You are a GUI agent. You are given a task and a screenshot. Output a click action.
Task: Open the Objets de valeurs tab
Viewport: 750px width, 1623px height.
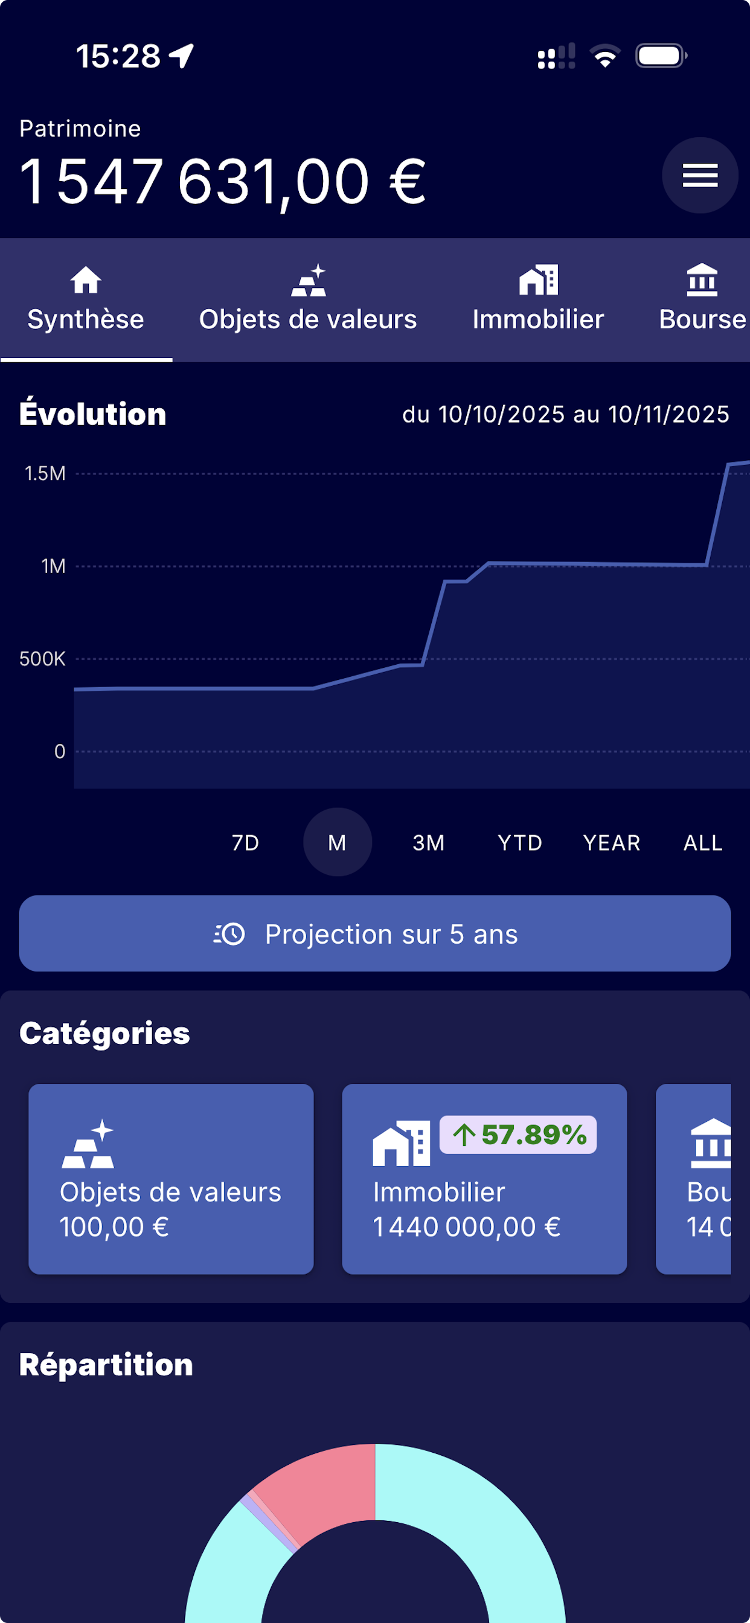pos(308,319)
